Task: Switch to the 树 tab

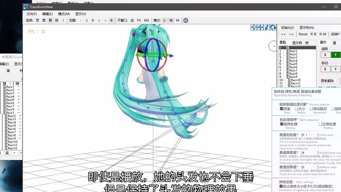Action: tap(307, 43)
